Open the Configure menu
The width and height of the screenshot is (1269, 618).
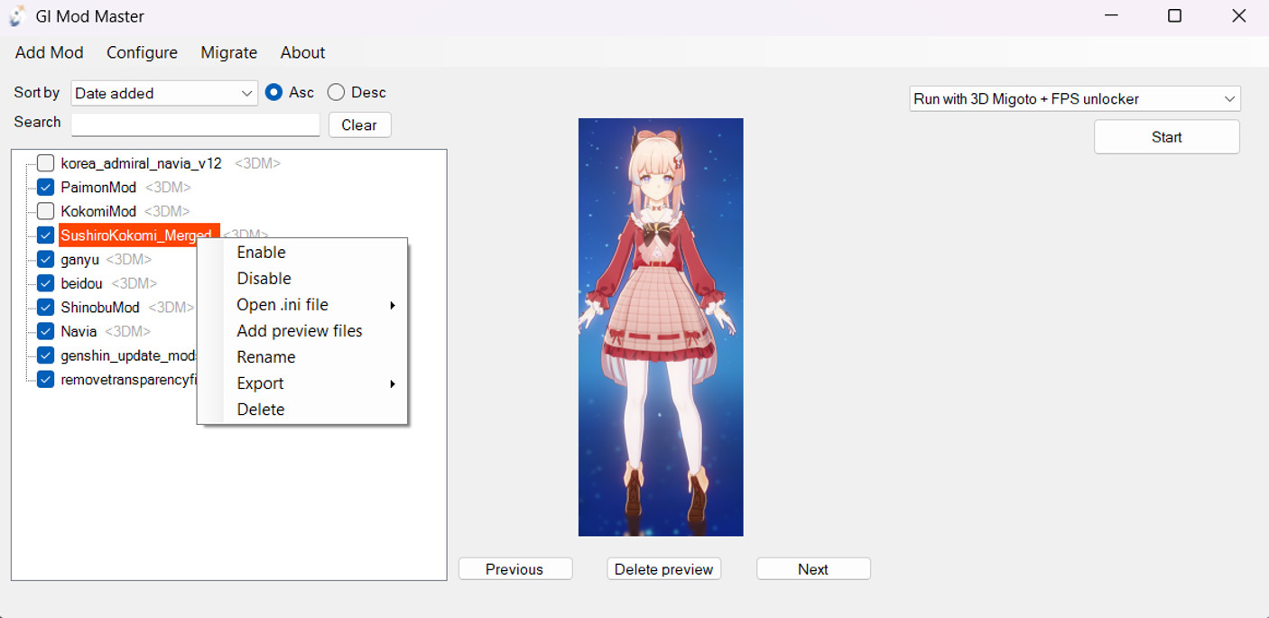pyautogui.click(x=142, y=52)
